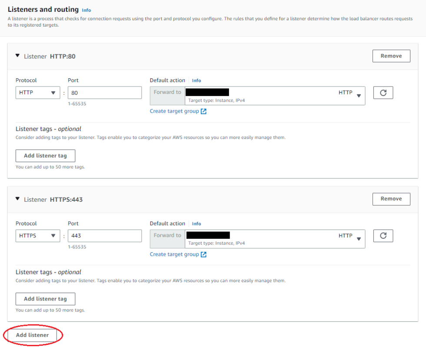The width and height of the screenshot is (426, 347).
Task: Click the circled Add listener button
Action: click(31, 335)
